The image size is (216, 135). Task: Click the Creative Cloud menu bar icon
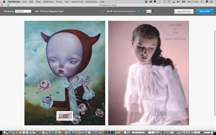click(151, 2)
